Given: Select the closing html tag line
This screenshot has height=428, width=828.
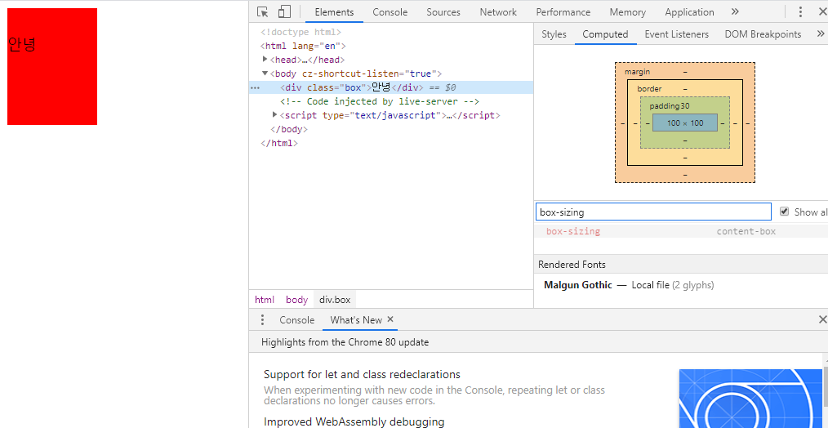Looking at the screenshot, I should click(279, 143).
